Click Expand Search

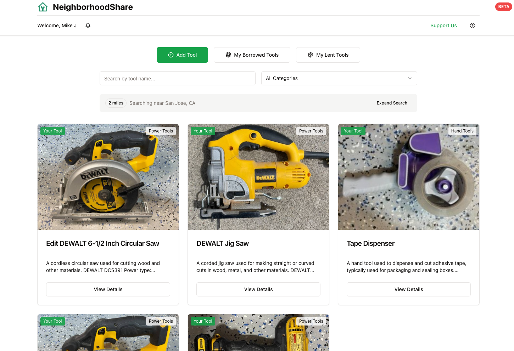(x=392, y=103)
